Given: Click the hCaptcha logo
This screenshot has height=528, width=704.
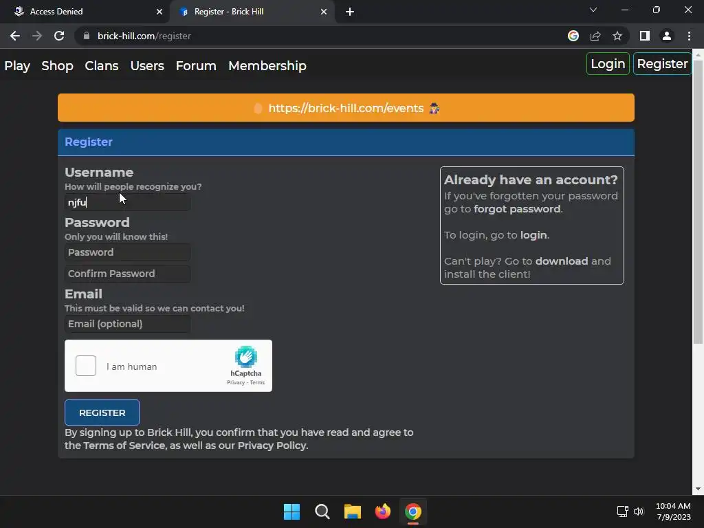Looking at the screenshot, I should tap(245, 357).
